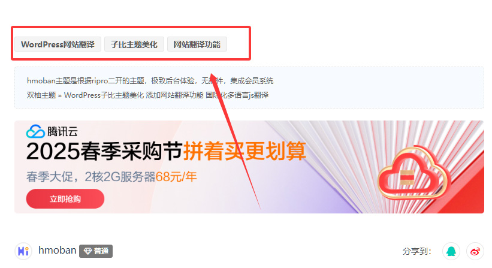Click the Tencent Cloud logo in banner

pos(35,131)
